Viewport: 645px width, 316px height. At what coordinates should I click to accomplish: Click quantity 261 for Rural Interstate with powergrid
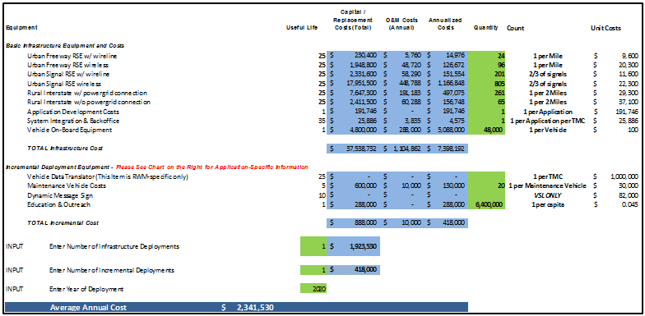click(x=487, y=93)
